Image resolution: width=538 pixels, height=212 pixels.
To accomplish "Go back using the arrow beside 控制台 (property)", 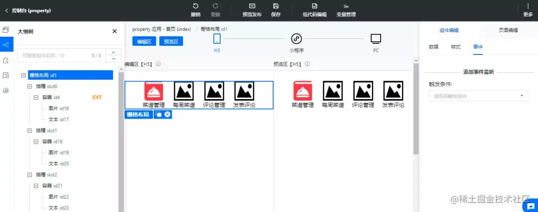I will pos(6,10).
